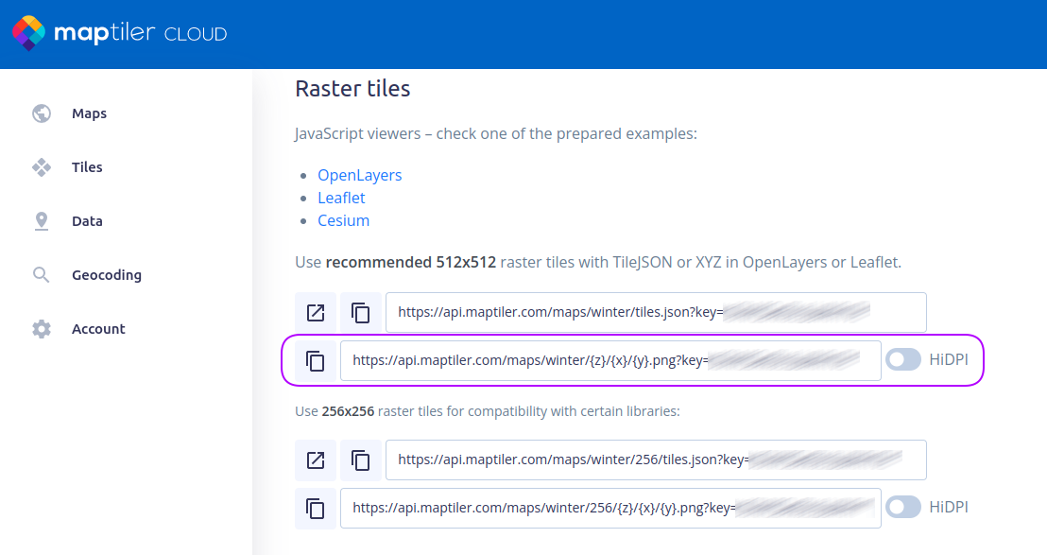Click the magnifier icon beside Geocoding

tap(42, 275)
